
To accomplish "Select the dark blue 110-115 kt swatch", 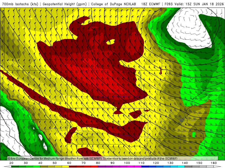I will coord(145,166).
